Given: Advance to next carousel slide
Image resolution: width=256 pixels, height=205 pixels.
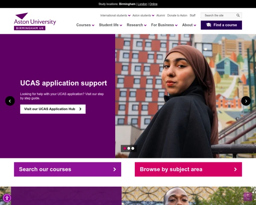Looking at the screenshot, I should tap(246, 101).
